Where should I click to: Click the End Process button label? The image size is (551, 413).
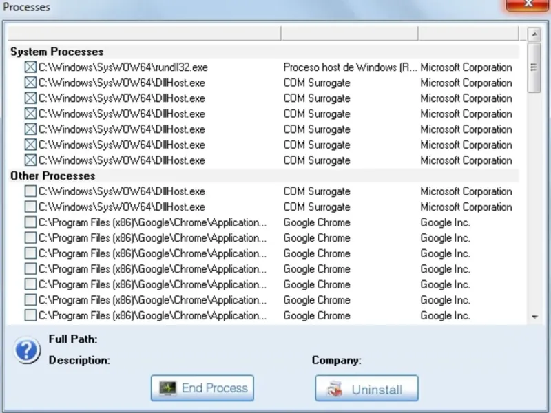(x=215, y=388)
